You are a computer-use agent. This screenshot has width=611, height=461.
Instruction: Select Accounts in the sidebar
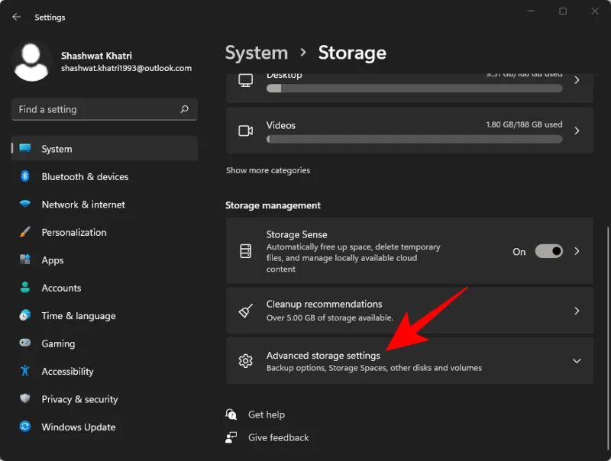pyautogui.click(x=61, y=288)
